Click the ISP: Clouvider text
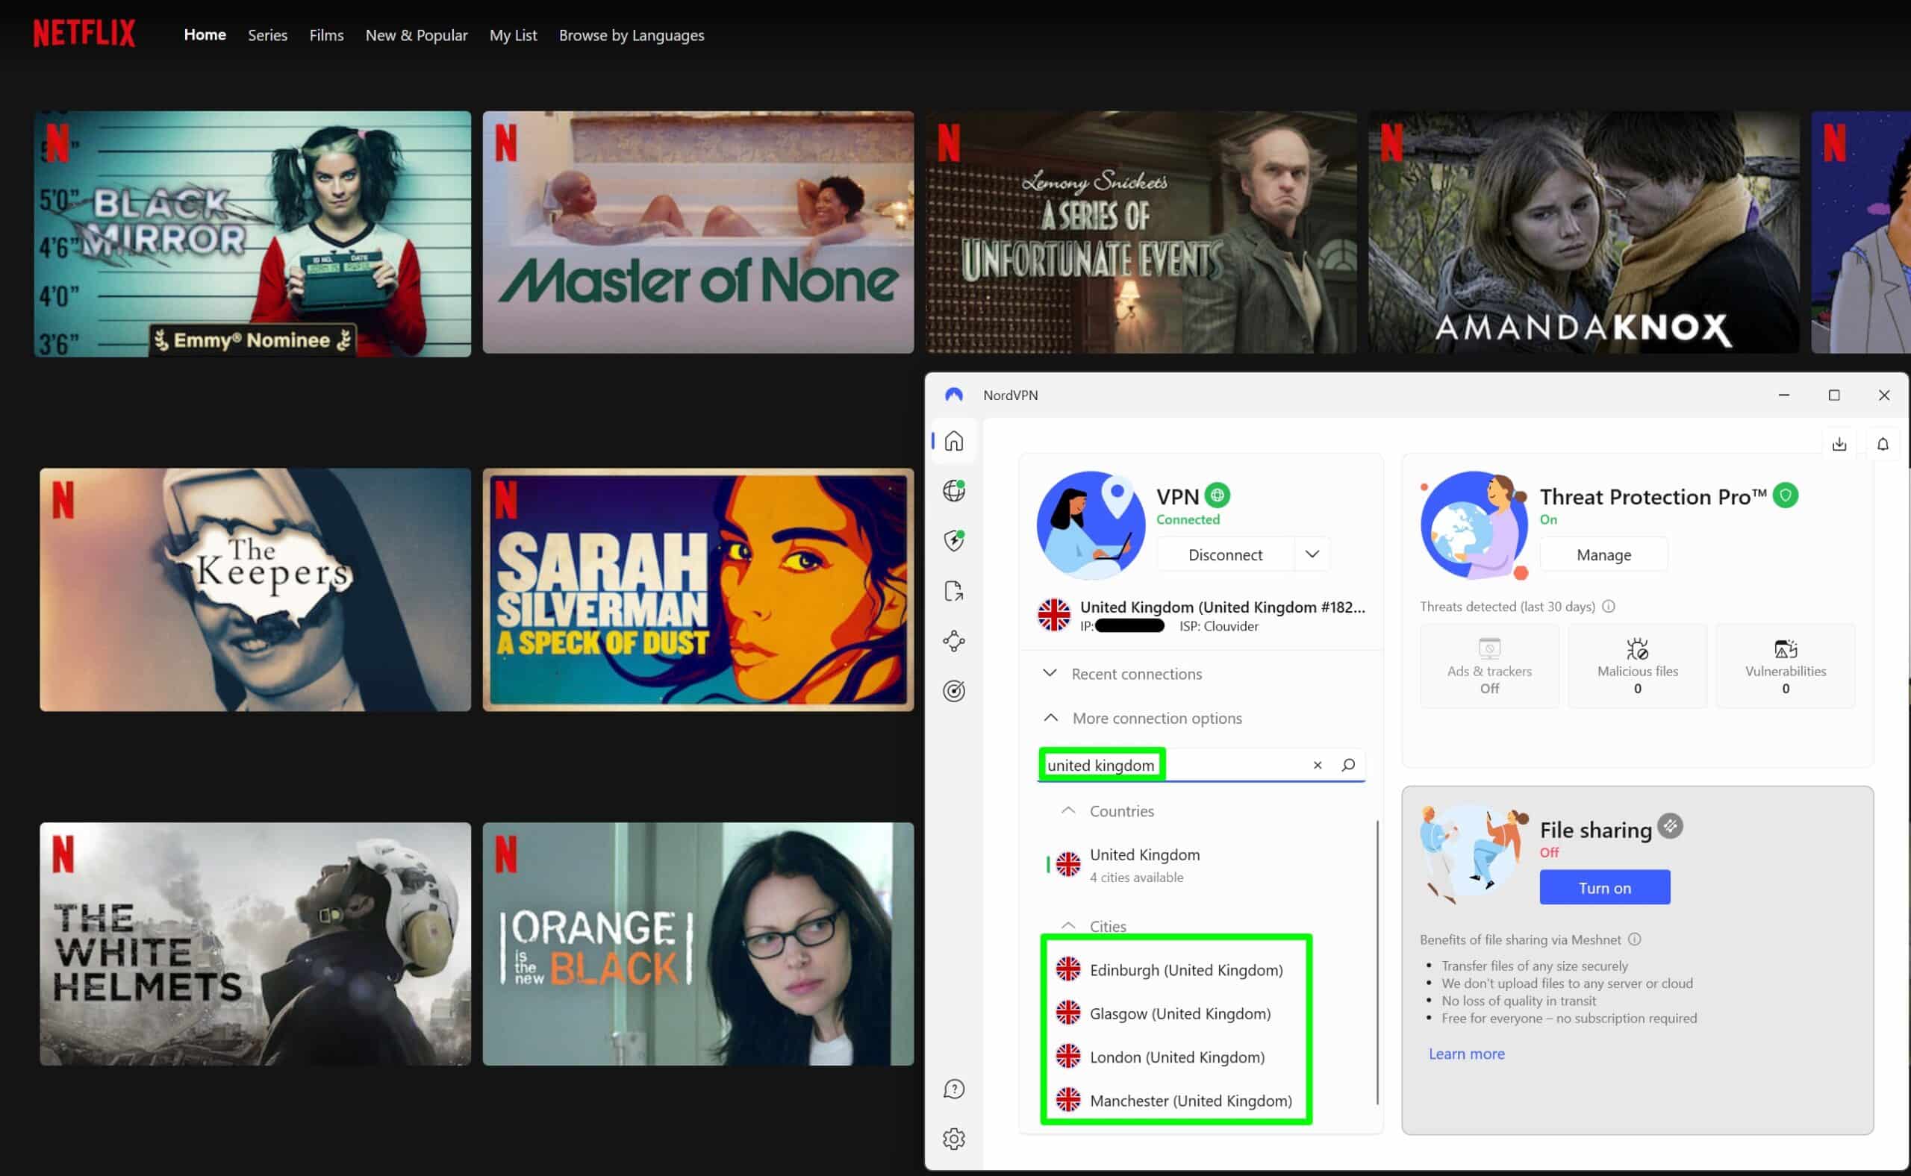This screenshot has height=1176, width=1911. pyautogui.click(x=1218, y=626)
